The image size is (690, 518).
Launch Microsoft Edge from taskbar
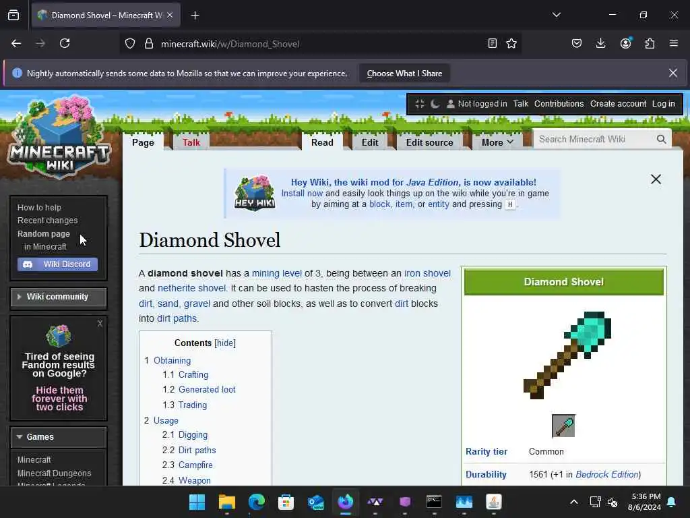tap(257, 502)
